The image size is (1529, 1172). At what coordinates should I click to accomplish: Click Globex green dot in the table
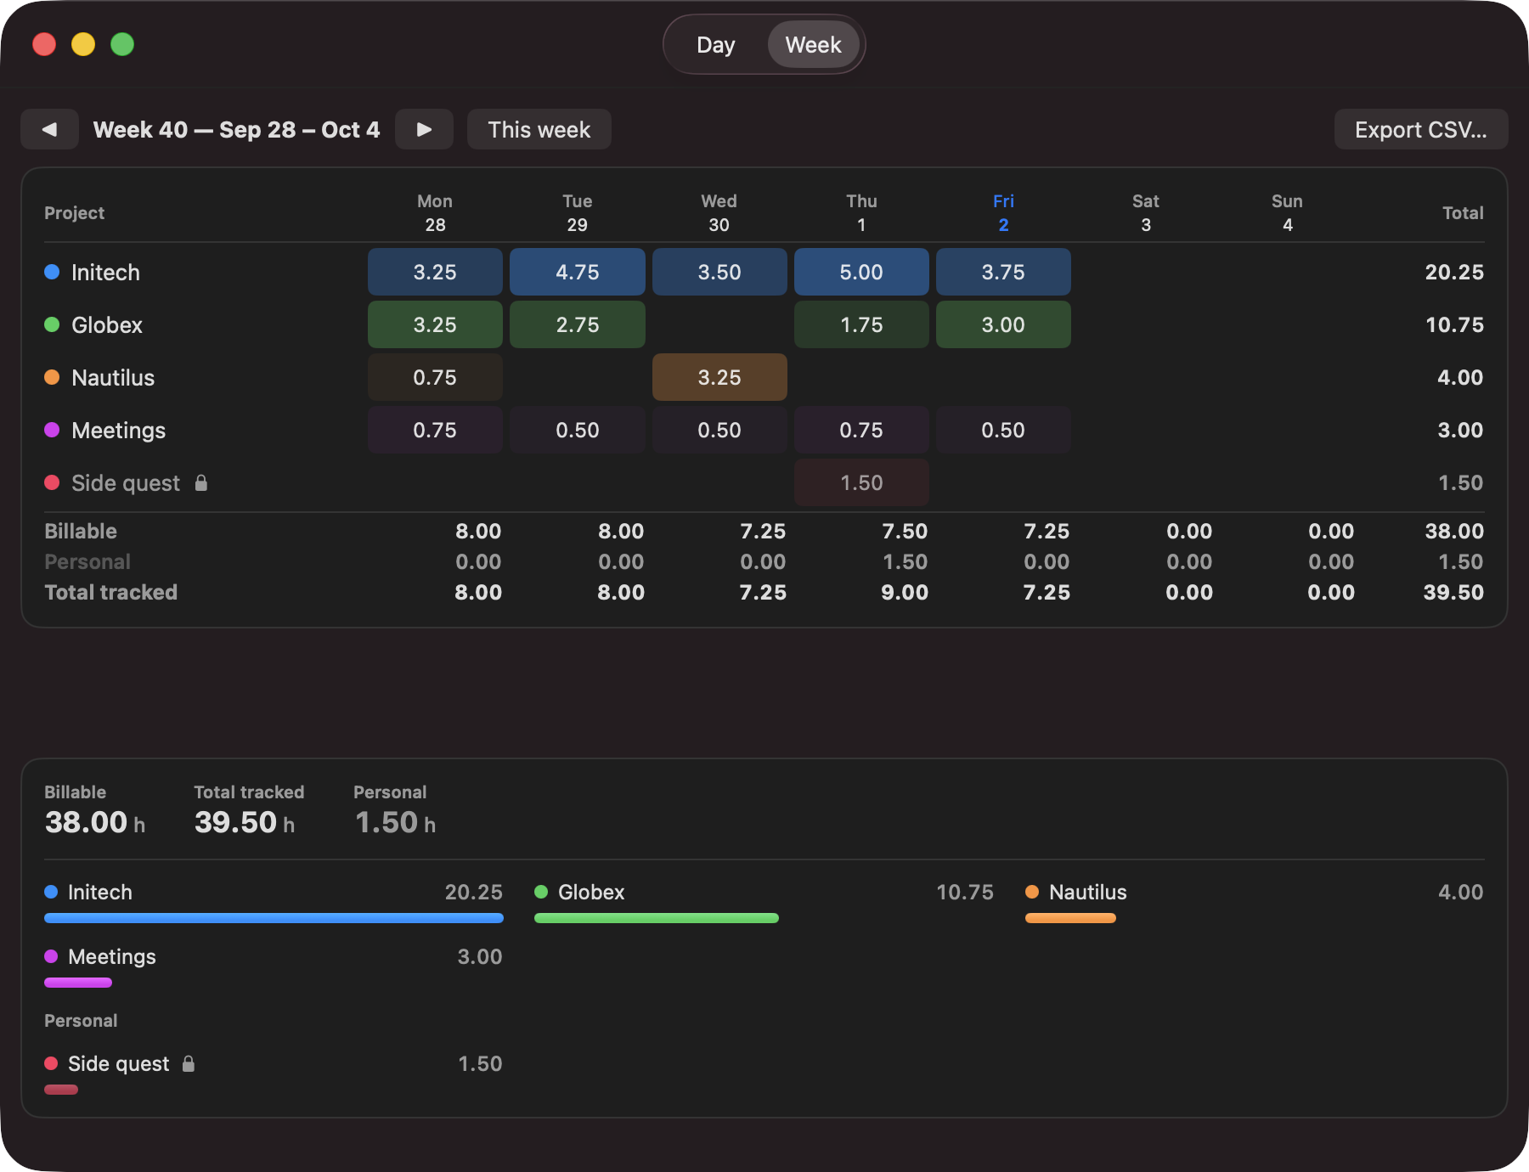pyautogui.click(x=52, y=324)
